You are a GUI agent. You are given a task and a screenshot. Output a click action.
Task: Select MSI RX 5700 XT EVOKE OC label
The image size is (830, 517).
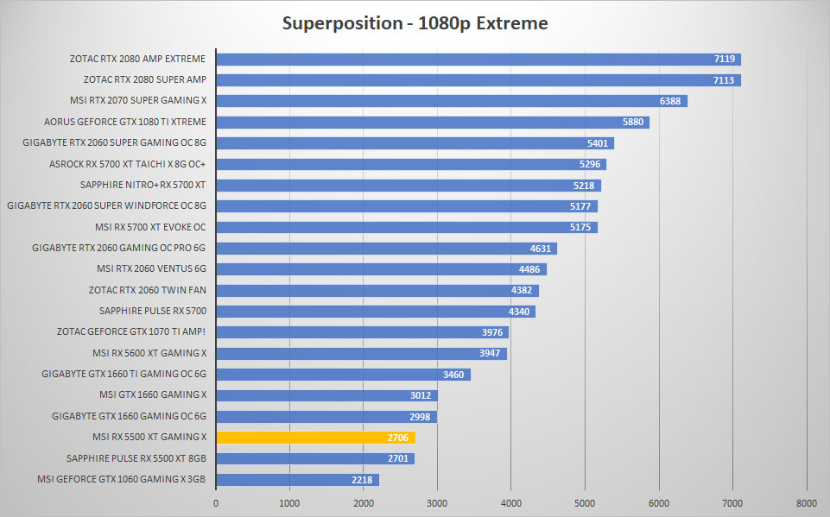[x=150, y=227]
